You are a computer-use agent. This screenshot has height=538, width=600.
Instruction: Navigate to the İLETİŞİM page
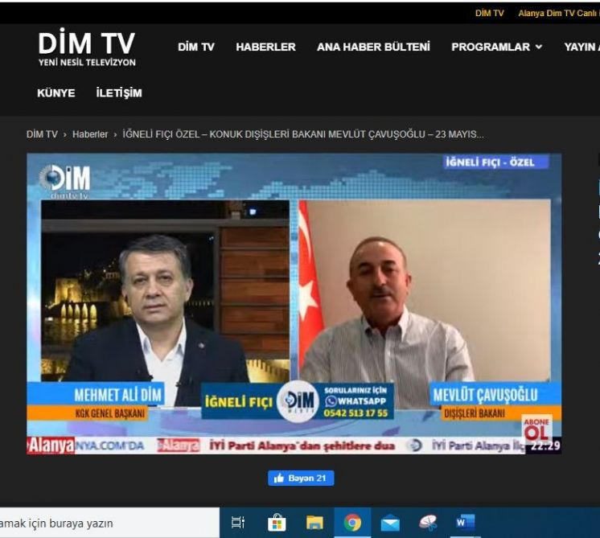point(119,92)
